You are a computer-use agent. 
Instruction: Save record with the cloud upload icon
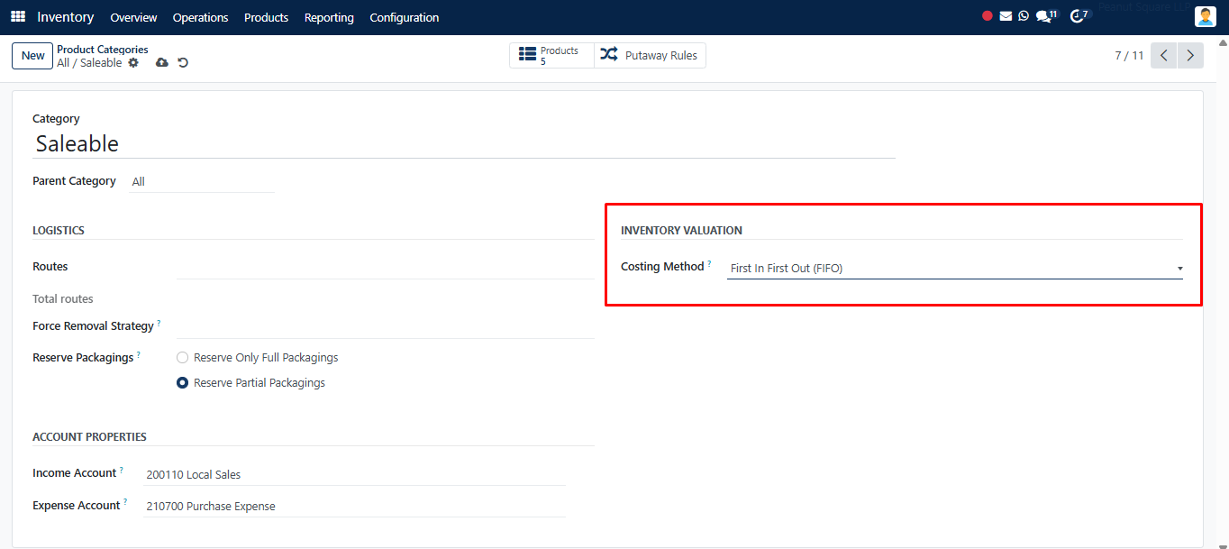(162, 62)
